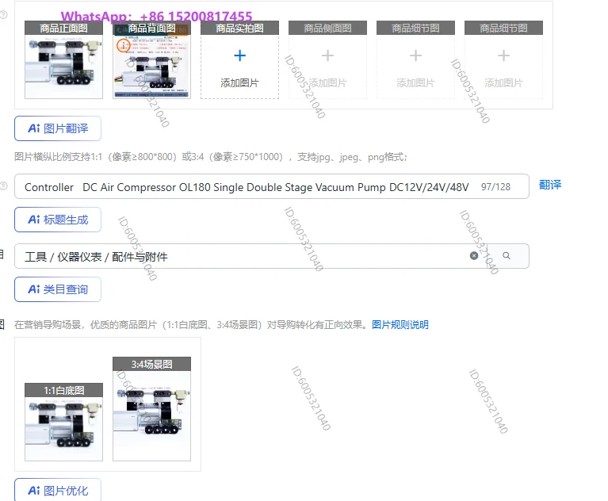
Task: Click help icon beside title field
Action: coord(3,185)
